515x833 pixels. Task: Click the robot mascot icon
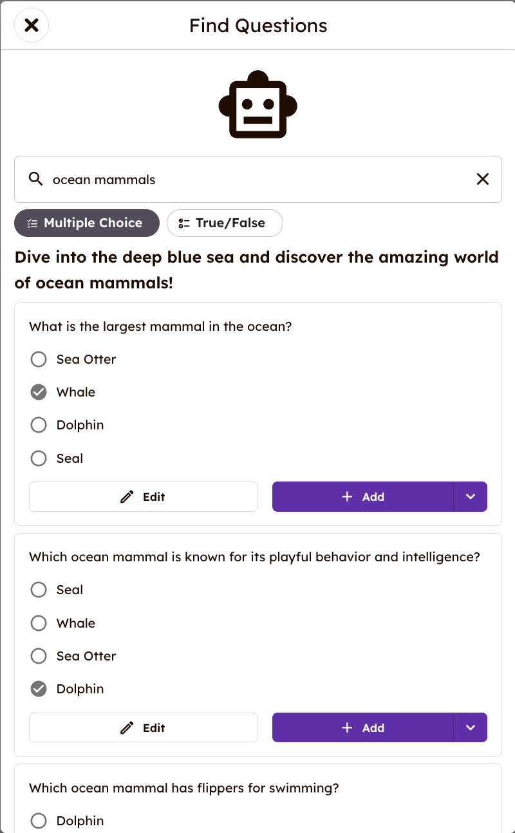[x=257, y=104]
